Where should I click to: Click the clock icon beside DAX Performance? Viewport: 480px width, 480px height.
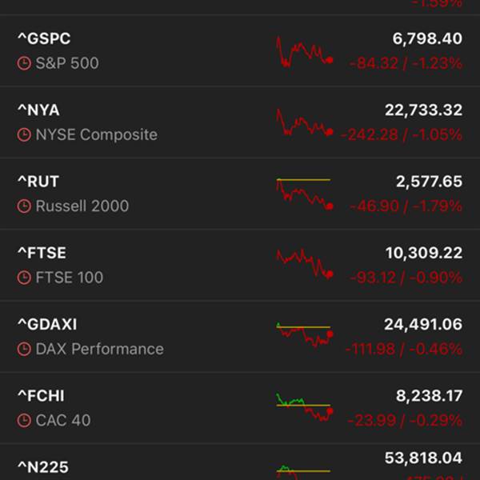point(24,350)
